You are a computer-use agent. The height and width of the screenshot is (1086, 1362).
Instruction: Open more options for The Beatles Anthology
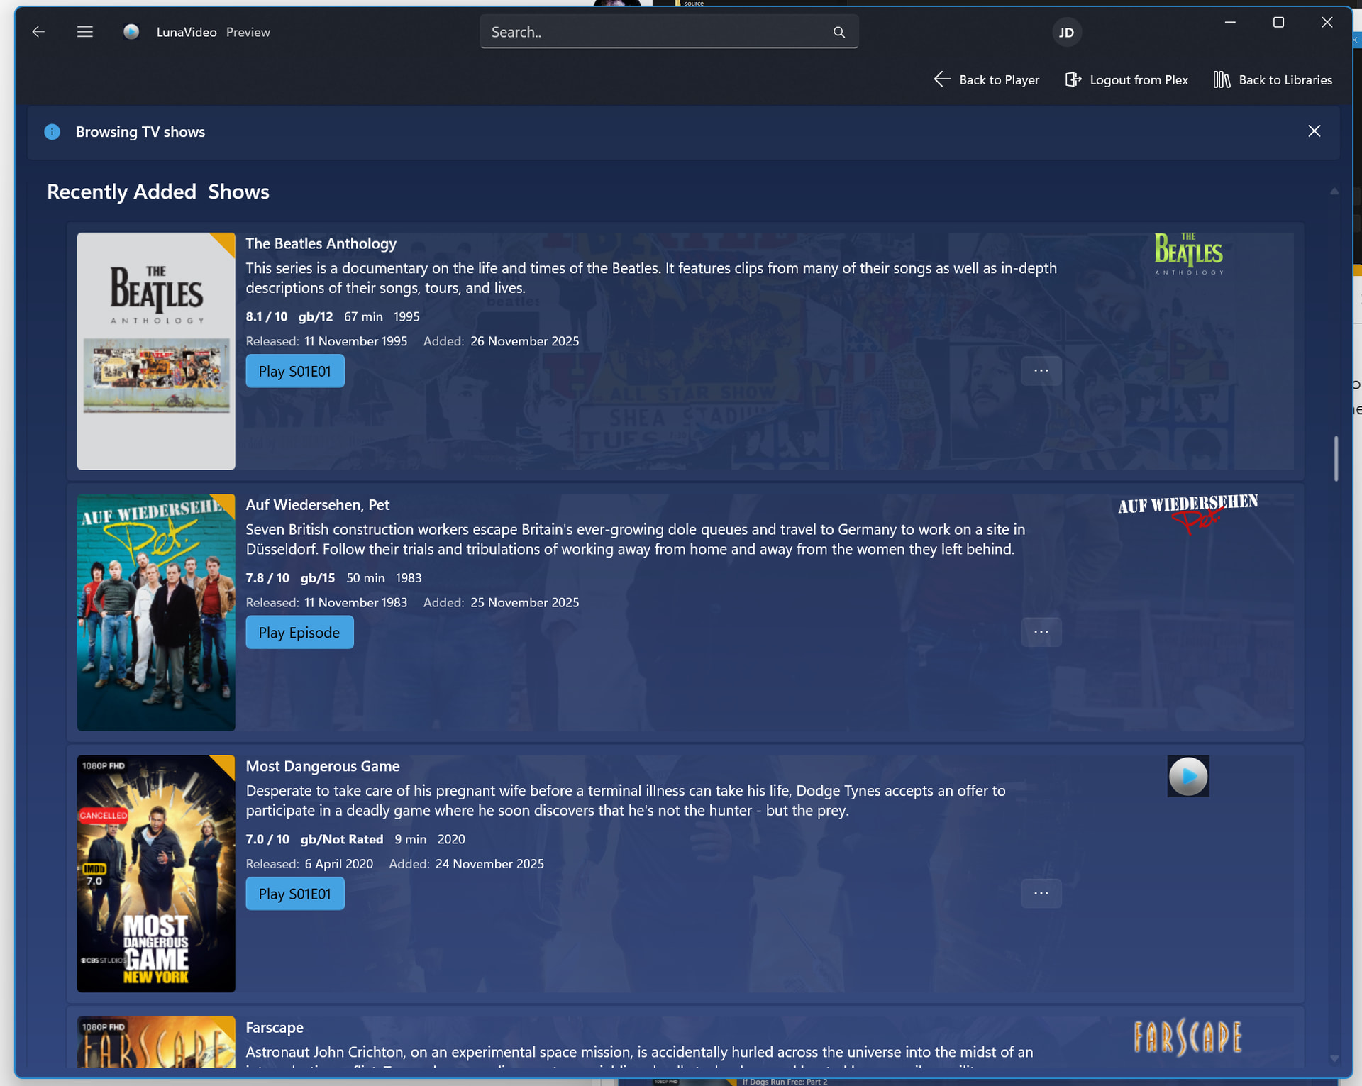coord(1041,371)
